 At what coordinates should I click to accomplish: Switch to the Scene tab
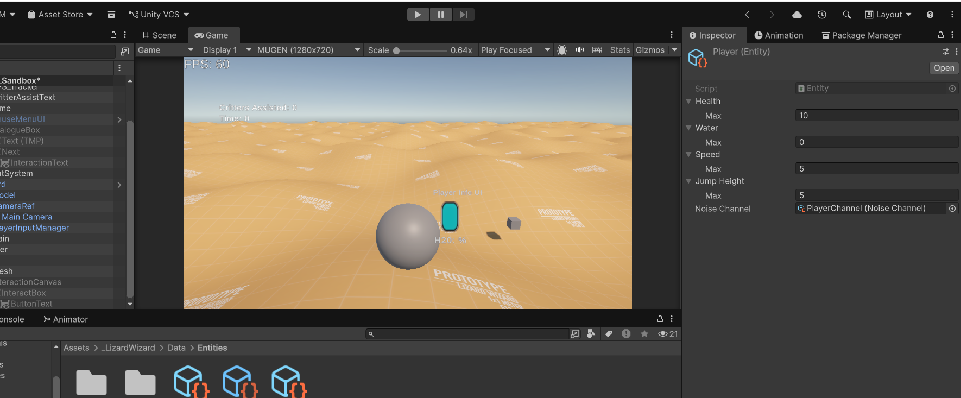159,35
